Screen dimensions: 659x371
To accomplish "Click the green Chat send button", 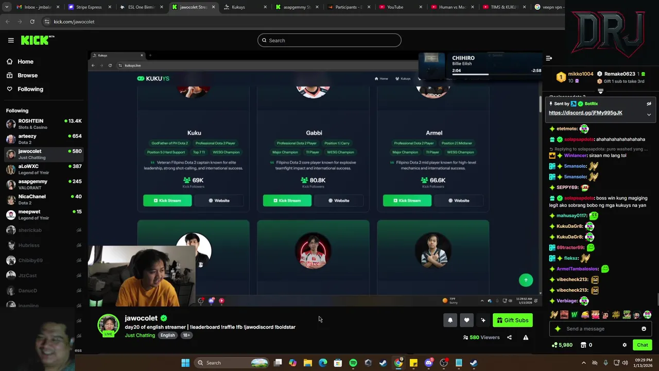I will pyautogui.click(x=642, y=345).
